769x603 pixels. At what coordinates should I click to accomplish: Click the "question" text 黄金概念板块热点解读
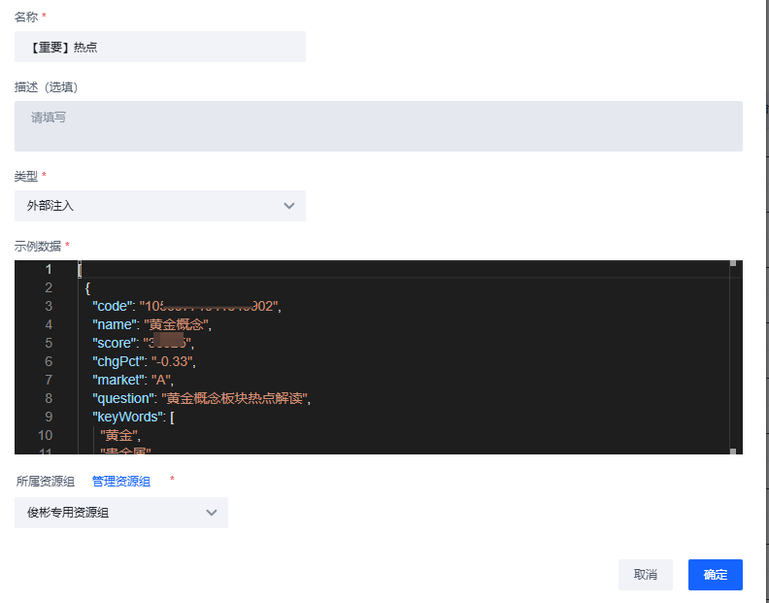pyautogui.click(x=235, y=398)
